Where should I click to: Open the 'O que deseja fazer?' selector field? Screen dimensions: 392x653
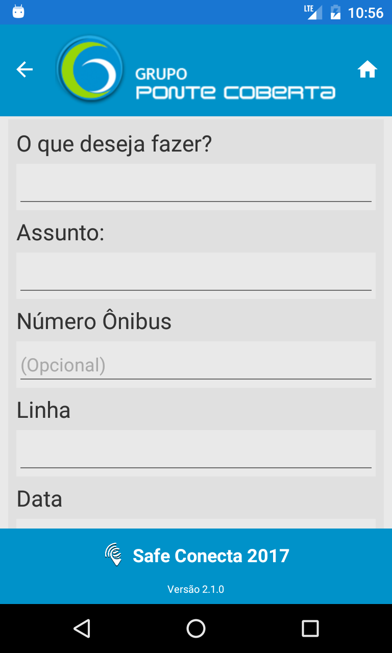[x=196, y=187]
